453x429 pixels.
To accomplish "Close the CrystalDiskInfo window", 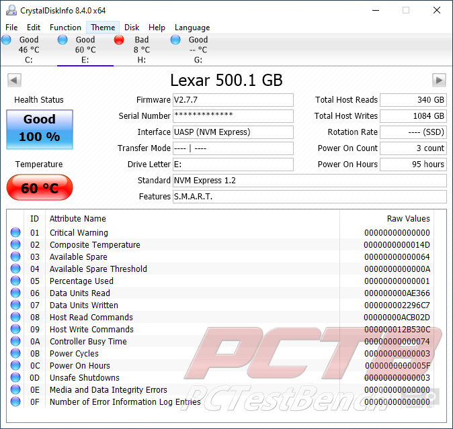I will 436,10.
